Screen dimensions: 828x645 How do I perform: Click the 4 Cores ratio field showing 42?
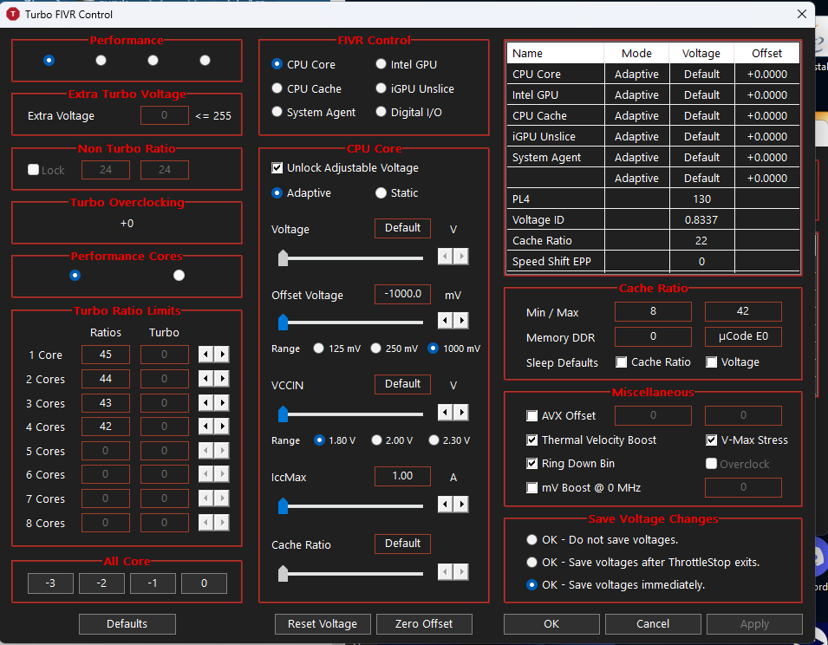coord(106,426)
